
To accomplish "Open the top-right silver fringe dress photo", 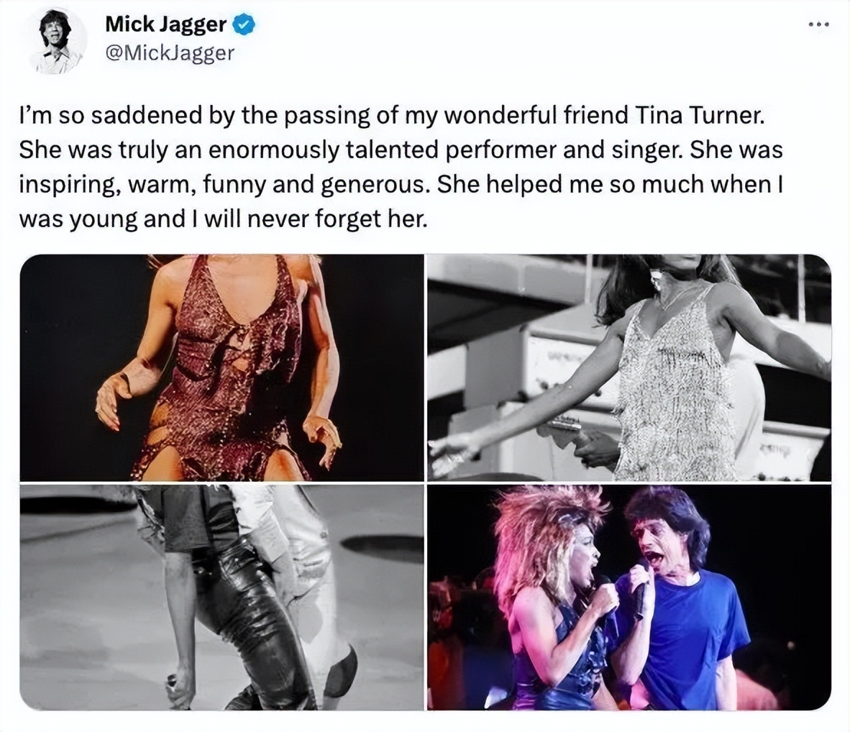I will (x=629, y=367).
